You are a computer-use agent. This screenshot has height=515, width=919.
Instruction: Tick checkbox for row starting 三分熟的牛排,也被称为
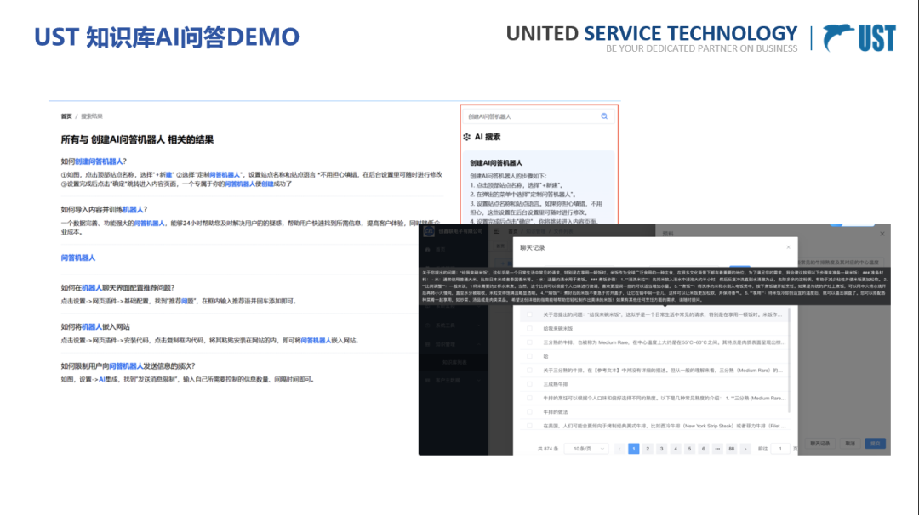coord(530,342)
